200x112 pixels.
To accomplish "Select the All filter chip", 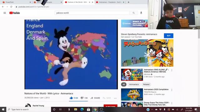I will [124, 84].
